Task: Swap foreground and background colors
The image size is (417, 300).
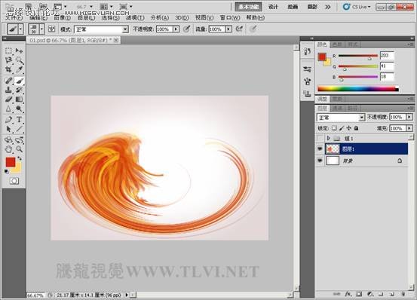Action: pyautogui.click(x=20, y=158)
